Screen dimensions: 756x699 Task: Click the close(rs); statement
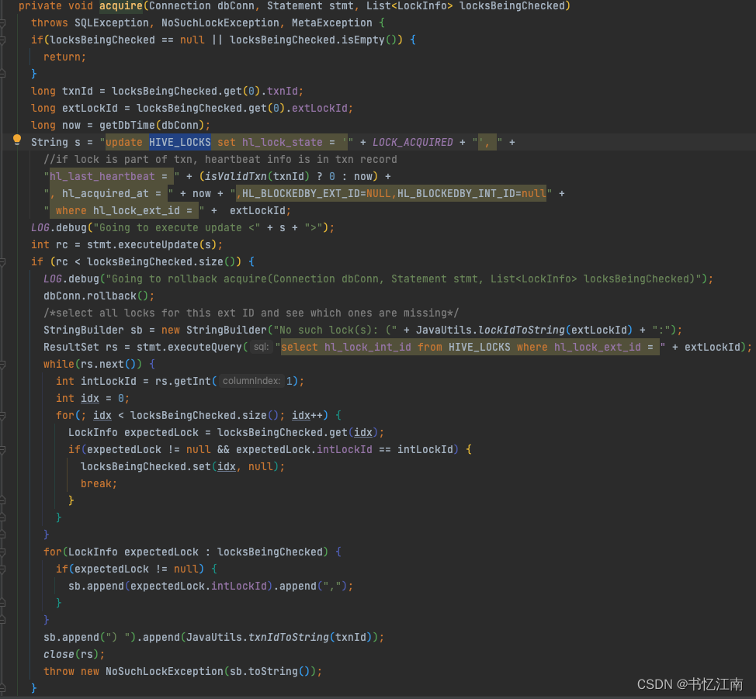pyautogui.click(x=74, y=654)
